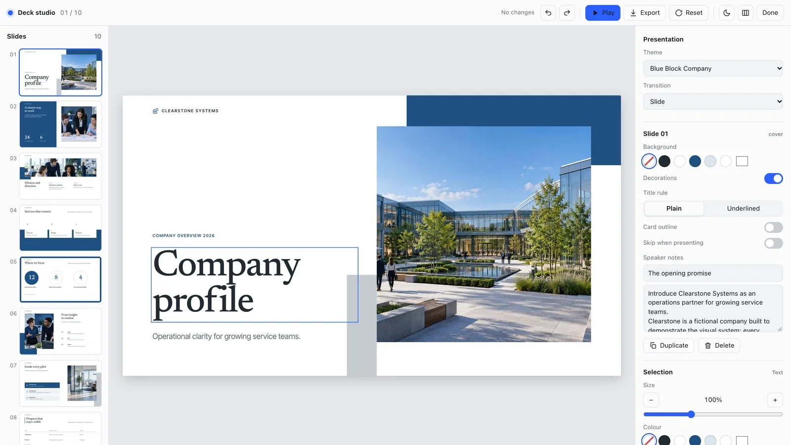Select Underlined title rule option
The width and height of the screenshot is (791, 445).
click(x=743, y=209)
